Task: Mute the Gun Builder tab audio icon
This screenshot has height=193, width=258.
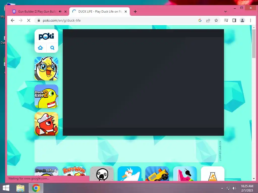Action: pos(60,12)
